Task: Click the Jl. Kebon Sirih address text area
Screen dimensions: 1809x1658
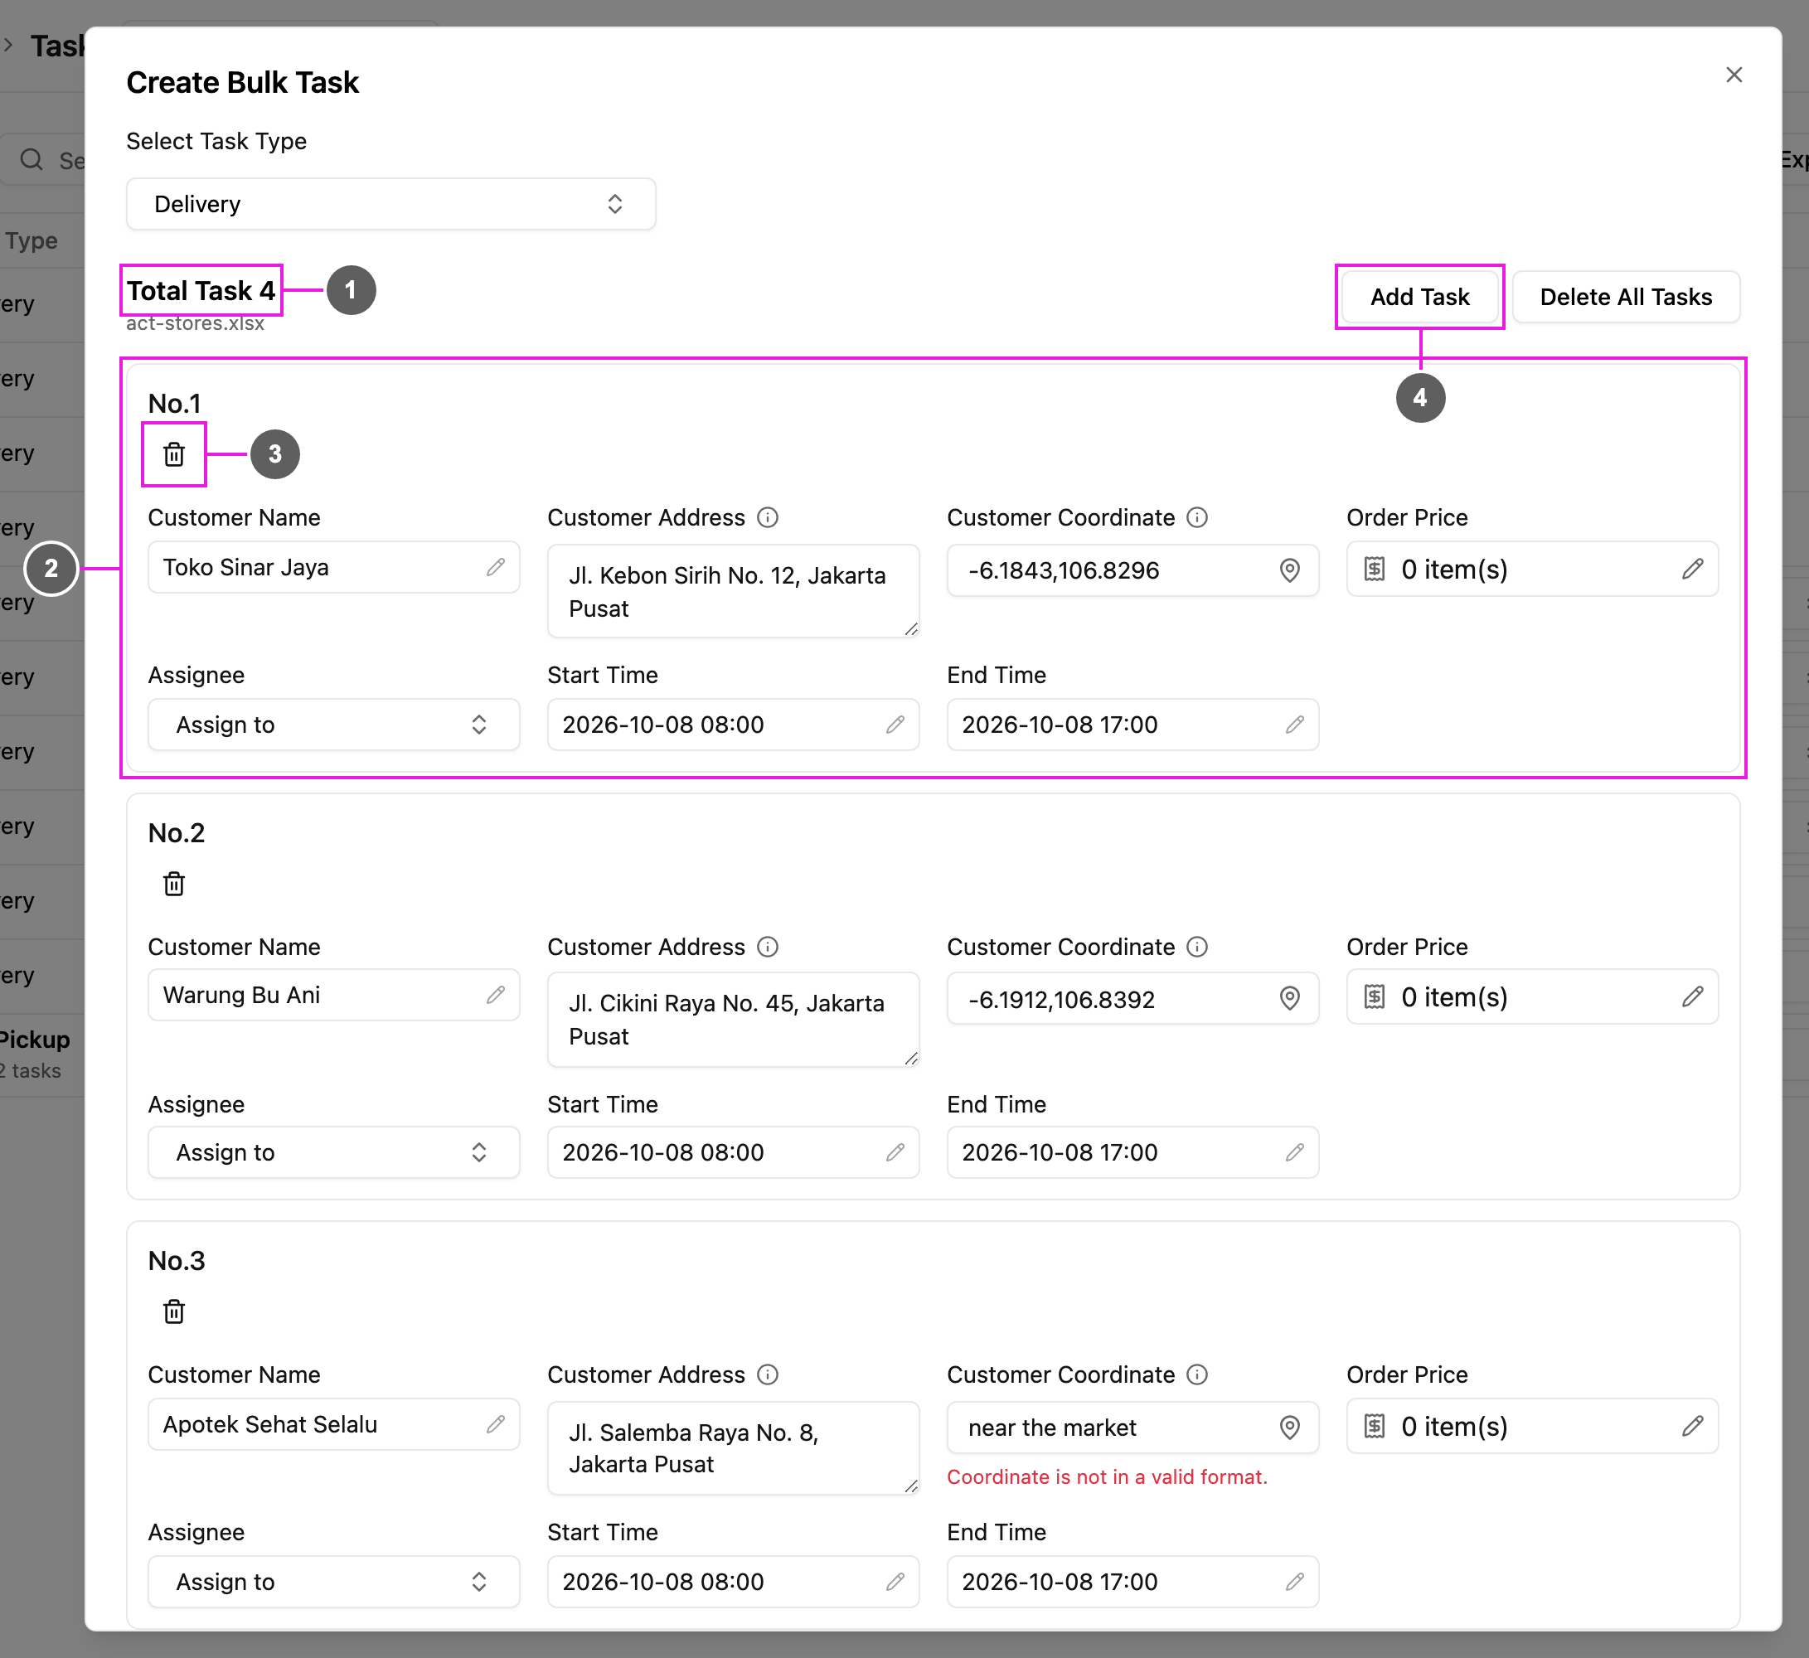Action: 733,591
